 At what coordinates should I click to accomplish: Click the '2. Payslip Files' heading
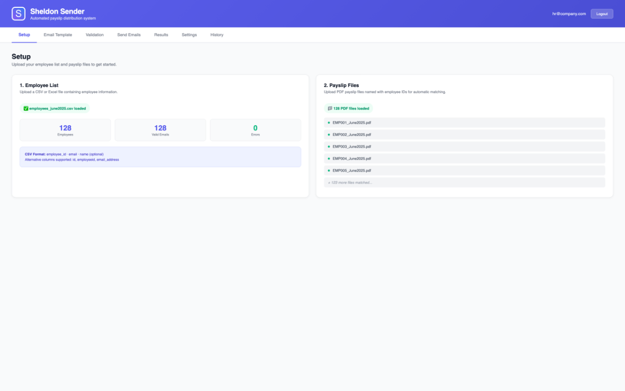[x=341, y=85]
